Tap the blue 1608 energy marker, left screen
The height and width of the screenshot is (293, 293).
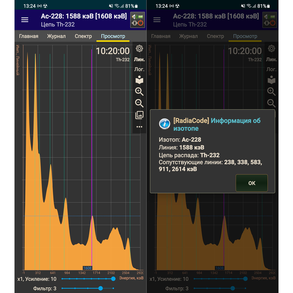[x=87, y=268]
